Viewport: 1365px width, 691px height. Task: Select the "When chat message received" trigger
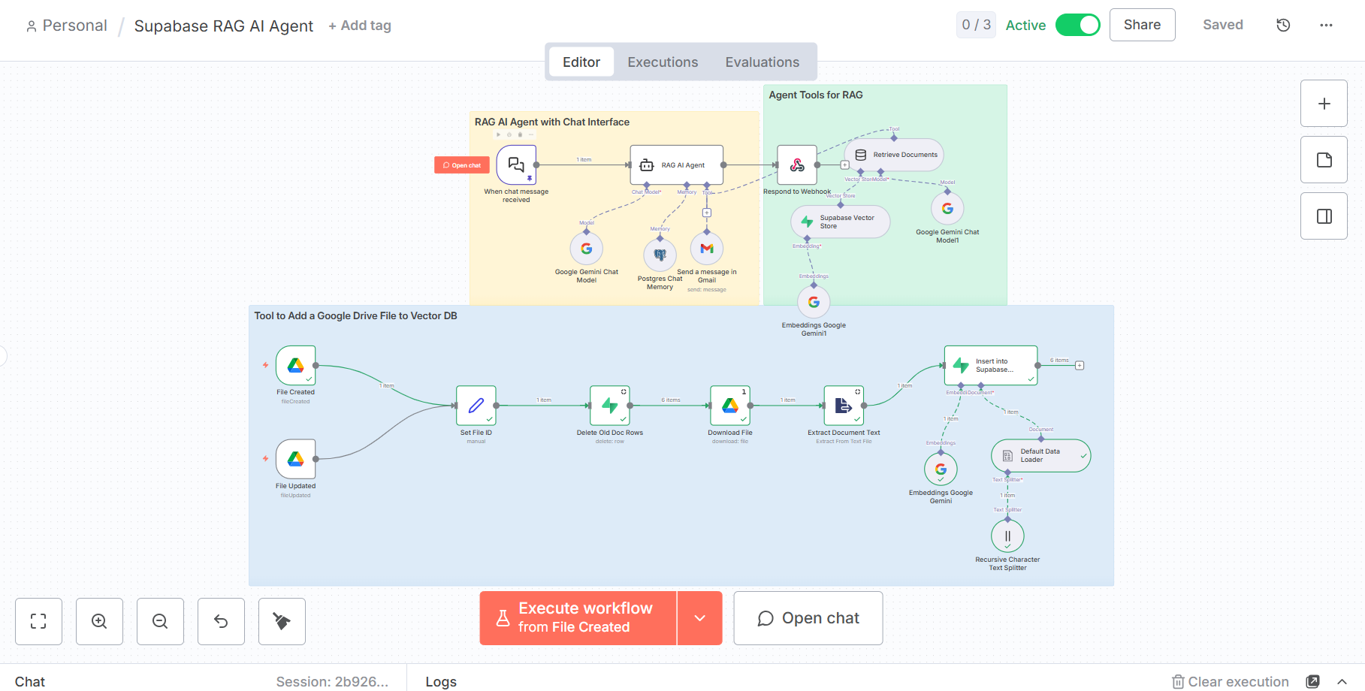[x=516, y=165]
